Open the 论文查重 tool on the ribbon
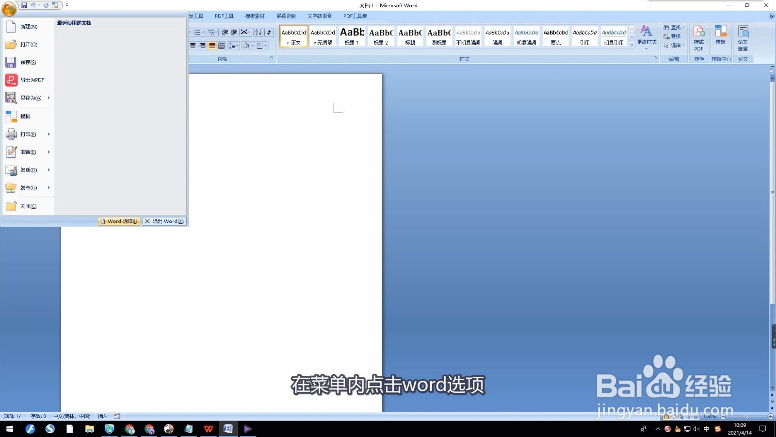Image resolution: width=776 pixels, height=437 pixels. [743, 39]
